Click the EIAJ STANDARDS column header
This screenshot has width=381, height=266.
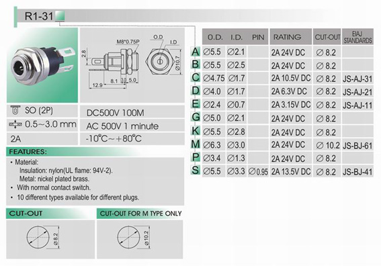point(357,37)
